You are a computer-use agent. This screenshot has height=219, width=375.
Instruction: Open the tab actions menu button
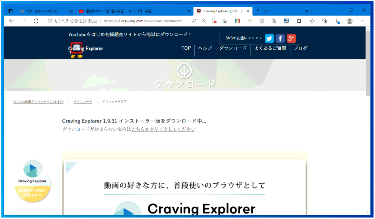pyautogui.click(x=10, y=11)
